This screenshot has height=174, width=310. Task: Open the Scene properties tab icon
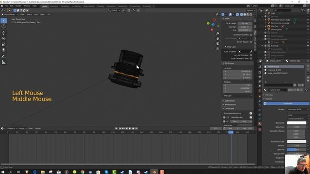(x=260, y=86)
